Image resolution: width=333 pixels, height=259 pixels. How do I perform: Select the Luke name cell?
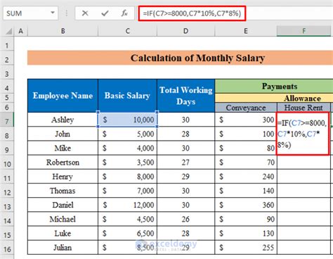(x=63, y=233)
